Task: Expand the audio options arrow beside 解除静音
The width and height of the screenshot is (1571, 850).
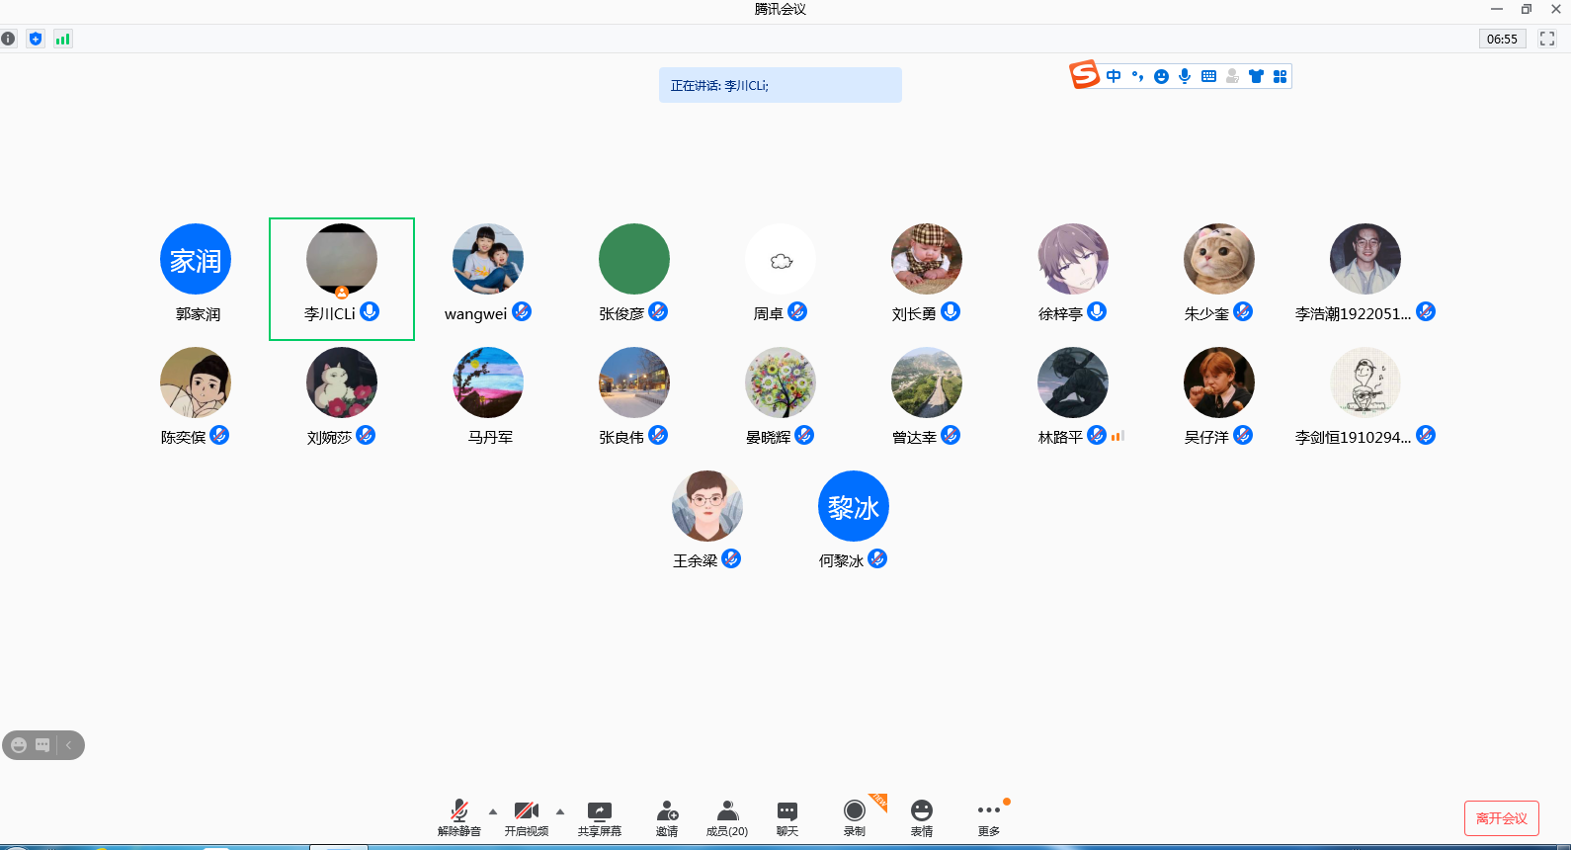Action: click(493, 811)
